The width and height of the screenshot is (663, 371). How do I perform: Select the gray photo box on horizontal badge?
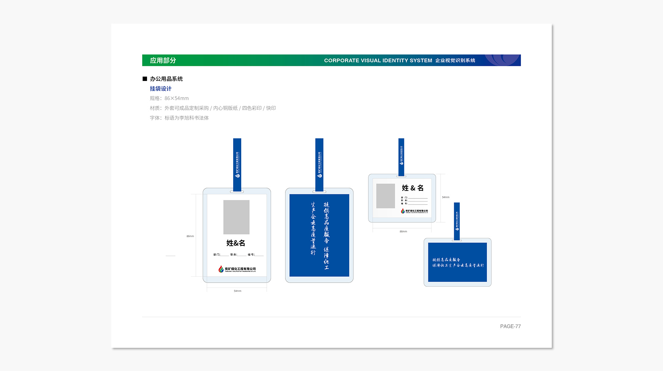(386, 196)
